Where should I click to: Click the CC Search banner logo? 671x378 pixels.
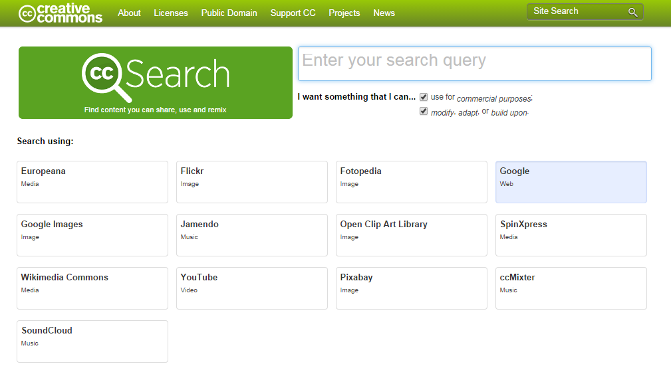[x=156, y=76]
